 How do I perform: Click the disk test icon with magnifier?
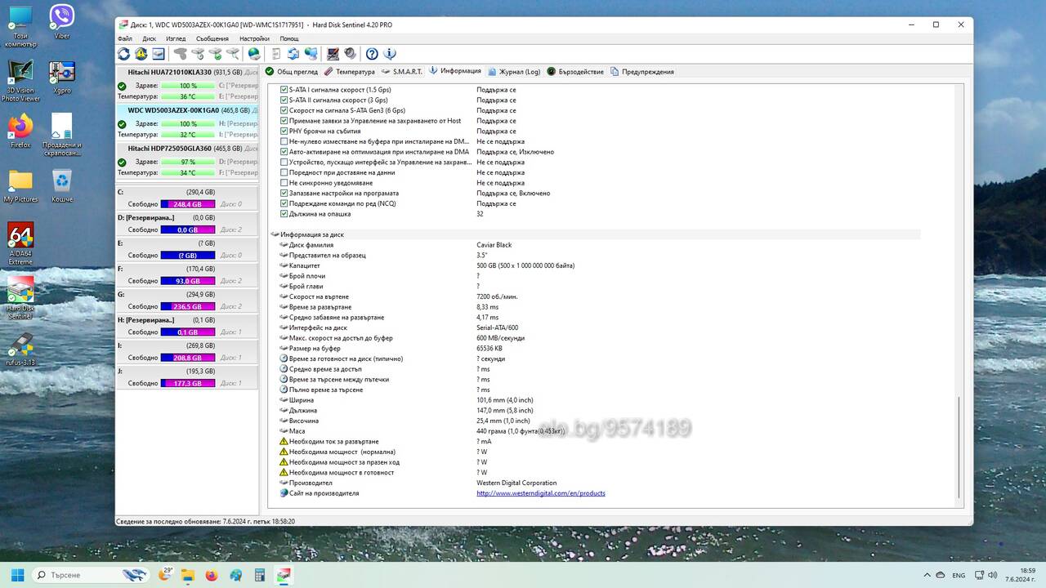click(233, 54)
